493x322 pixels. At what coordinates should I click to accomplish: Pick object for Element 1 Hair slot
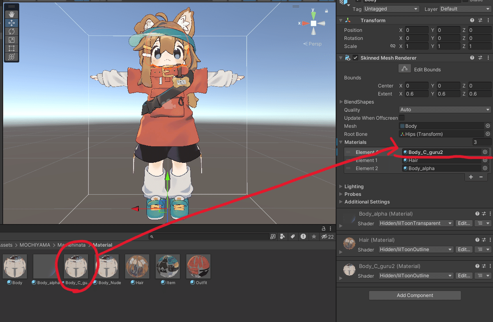(485, 160)
